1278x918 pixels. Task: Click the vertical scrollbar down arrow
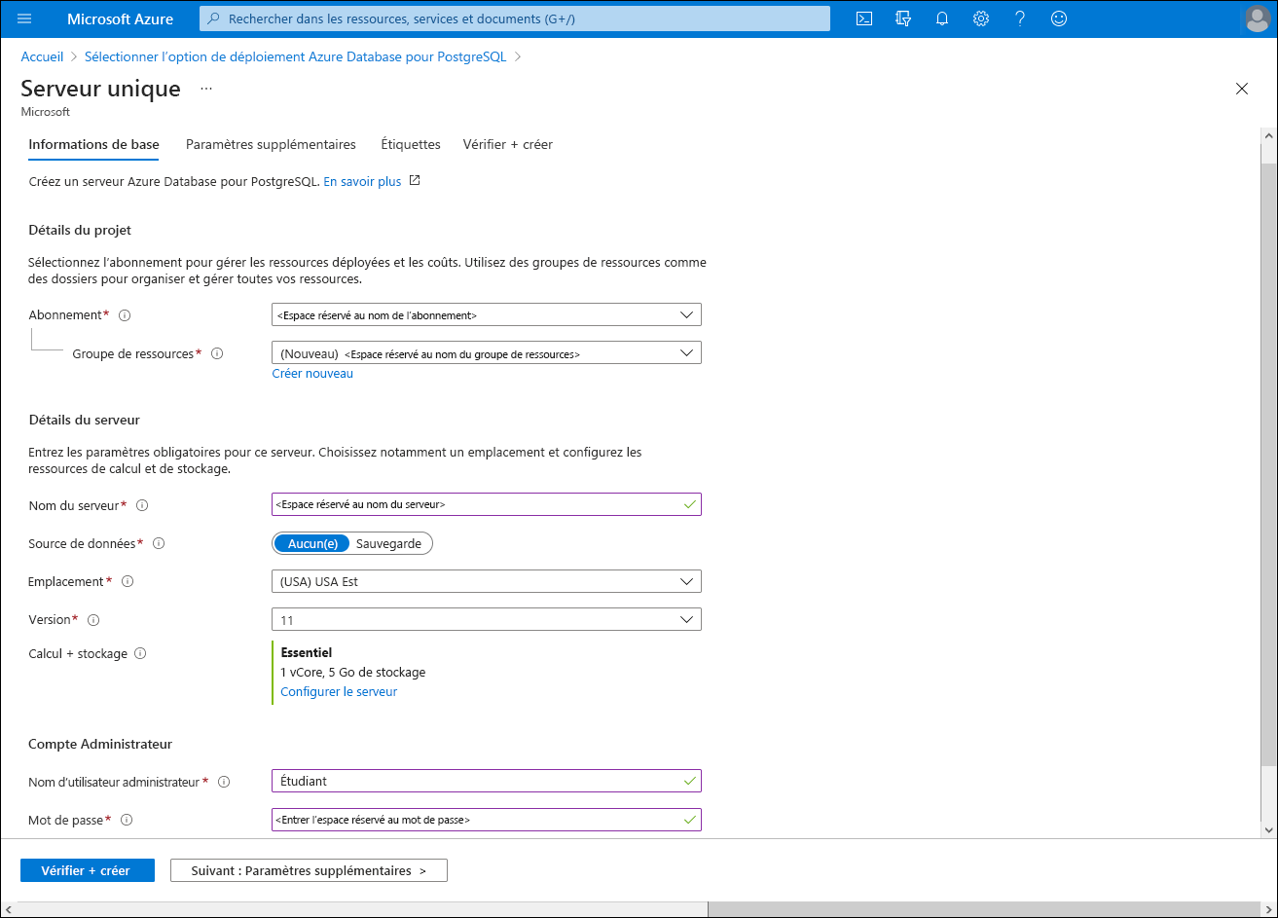coord(1268,829)
